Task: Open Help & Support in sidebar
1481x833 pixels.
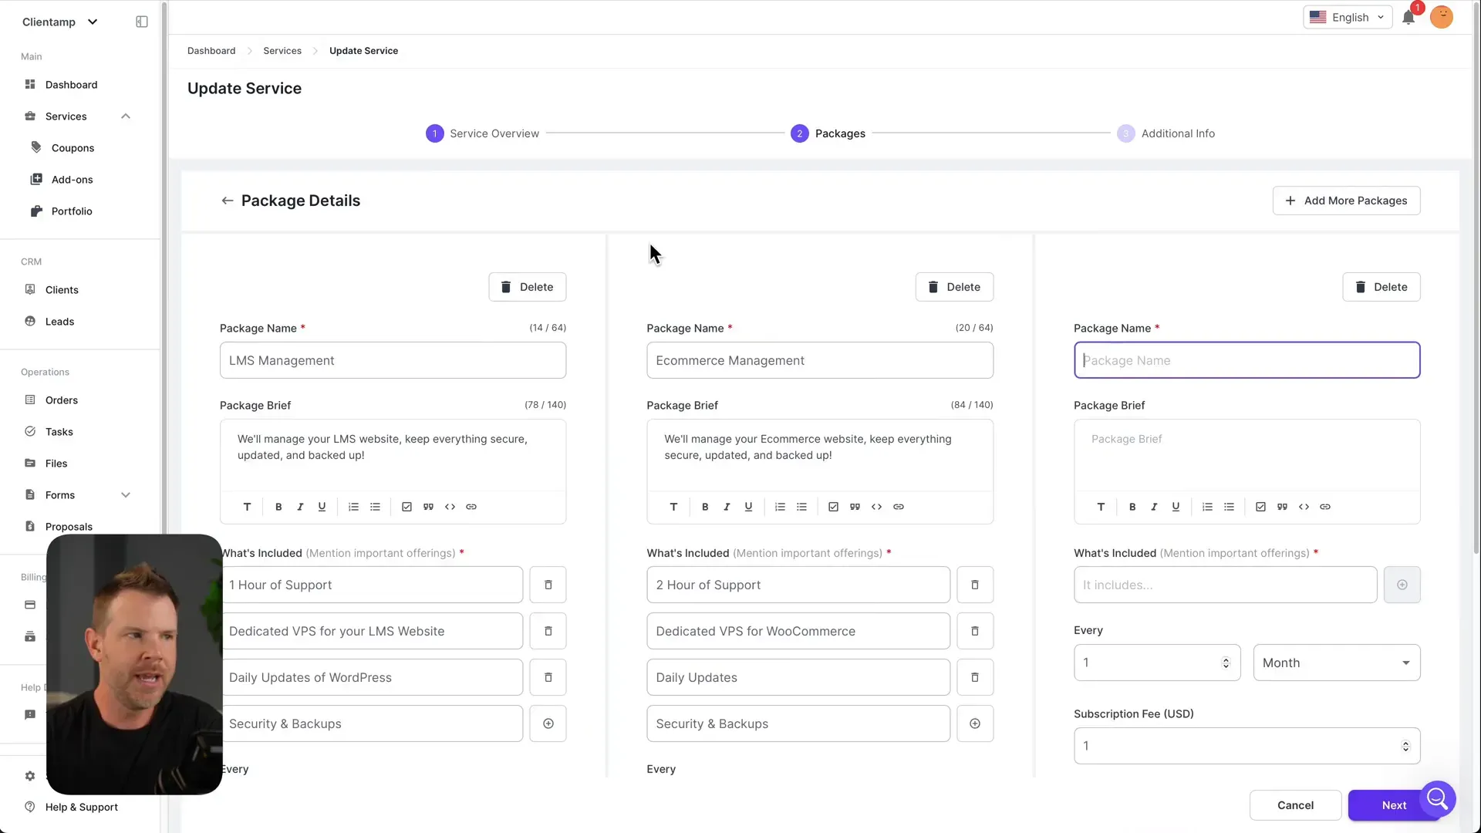Action: coord(81,807)
